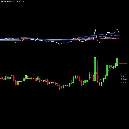Viewport: 129px width, 129px height.
Task: Select the tallest green candlestick
Action: (x=95, y=69)
